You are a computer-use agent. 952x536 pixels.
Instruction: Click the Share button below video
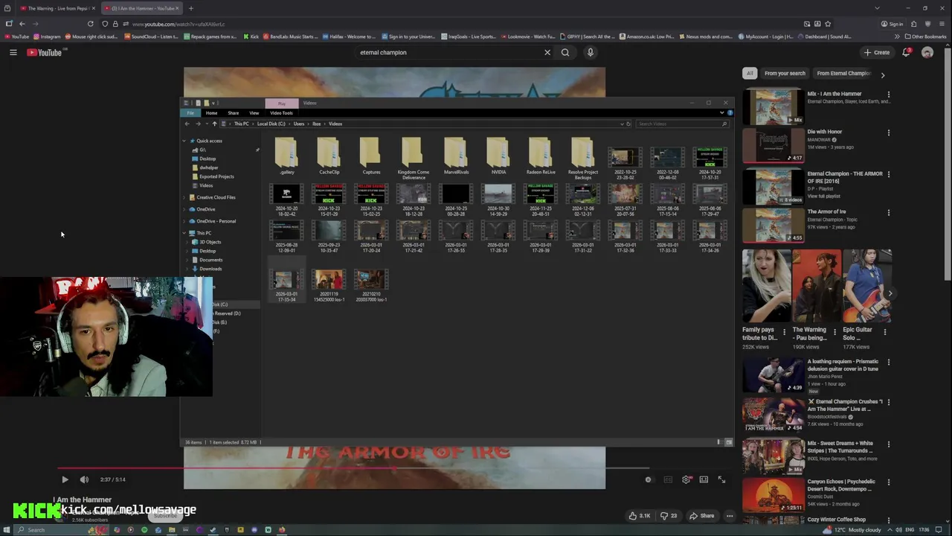pyautogui.click(x=701, y=515)
